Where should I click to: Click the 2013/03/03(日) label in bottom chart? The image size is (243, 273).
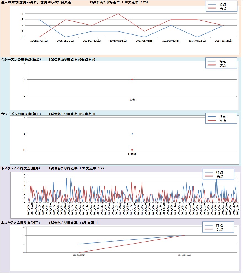tap(79, 255)
